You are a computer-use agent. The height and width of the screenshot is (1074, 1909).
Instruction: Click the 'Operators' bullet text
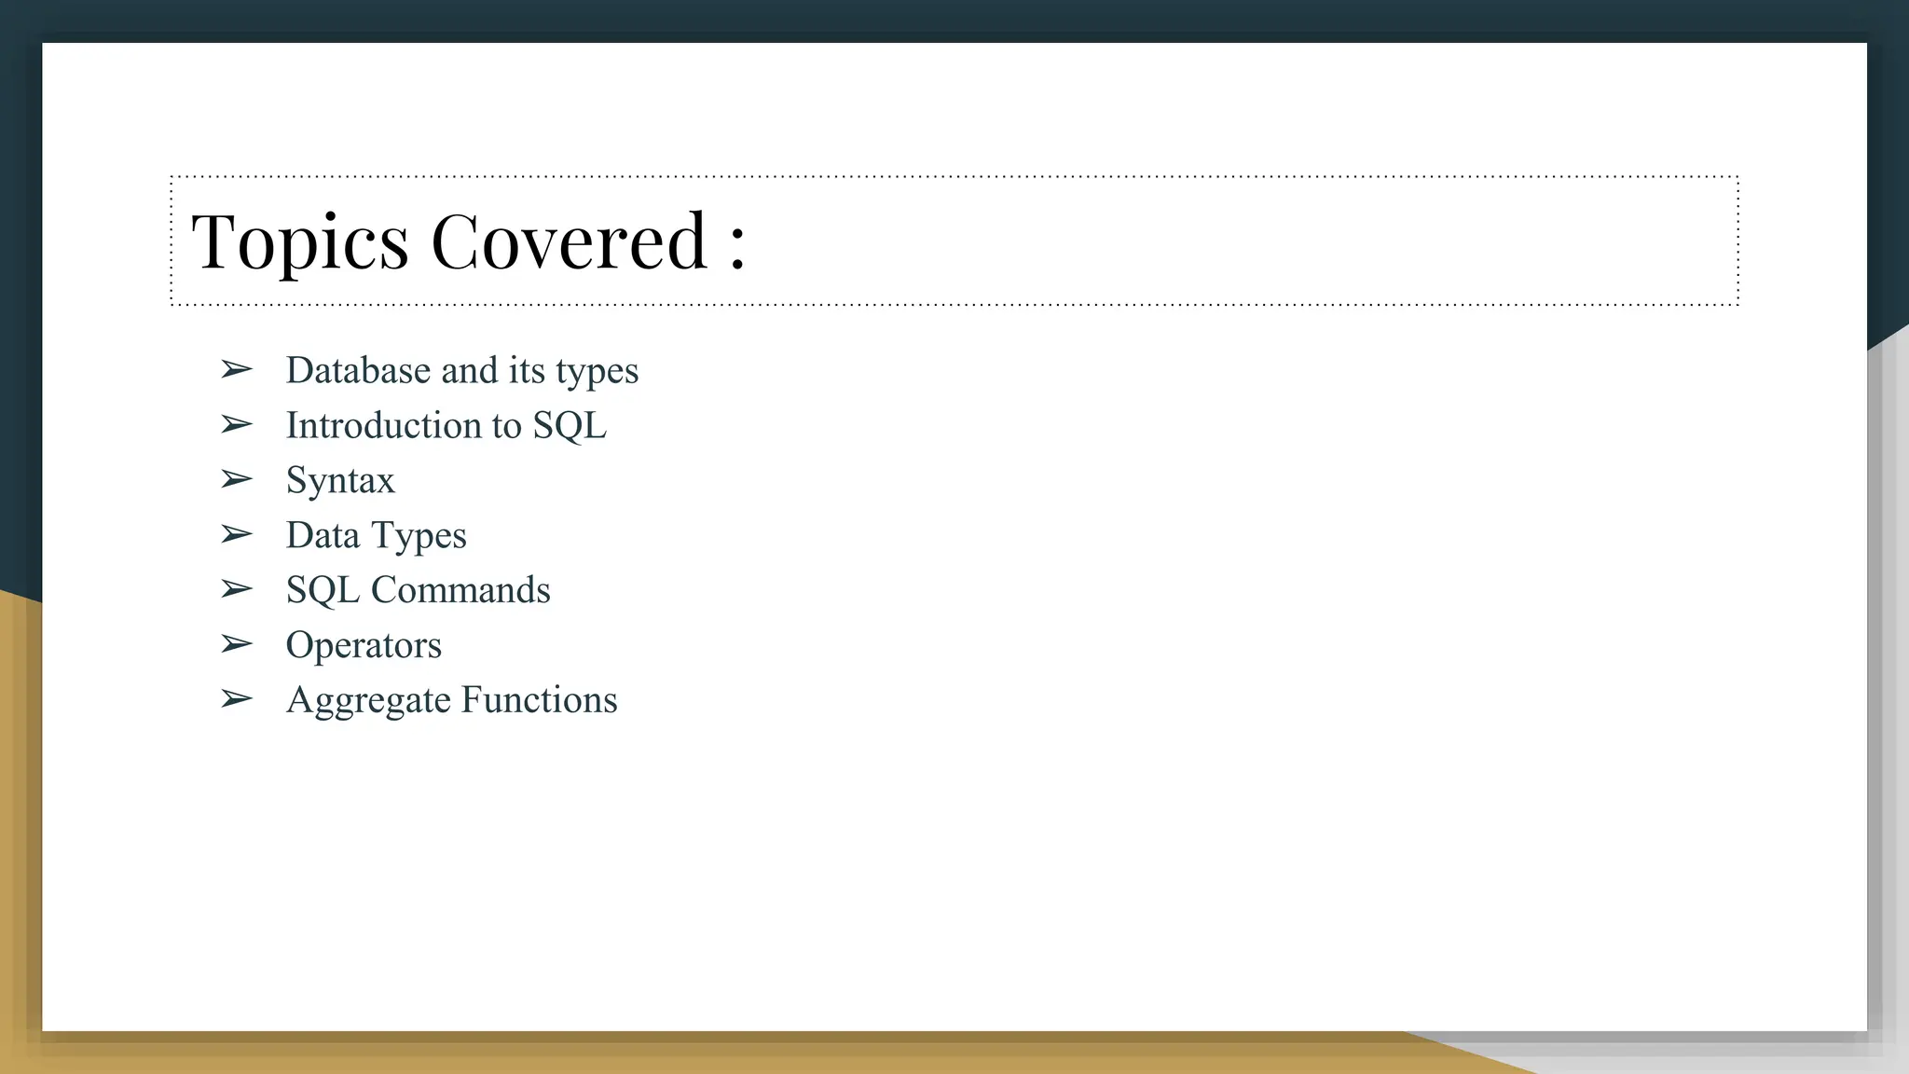pyautogui.click(x=364, y=645)
